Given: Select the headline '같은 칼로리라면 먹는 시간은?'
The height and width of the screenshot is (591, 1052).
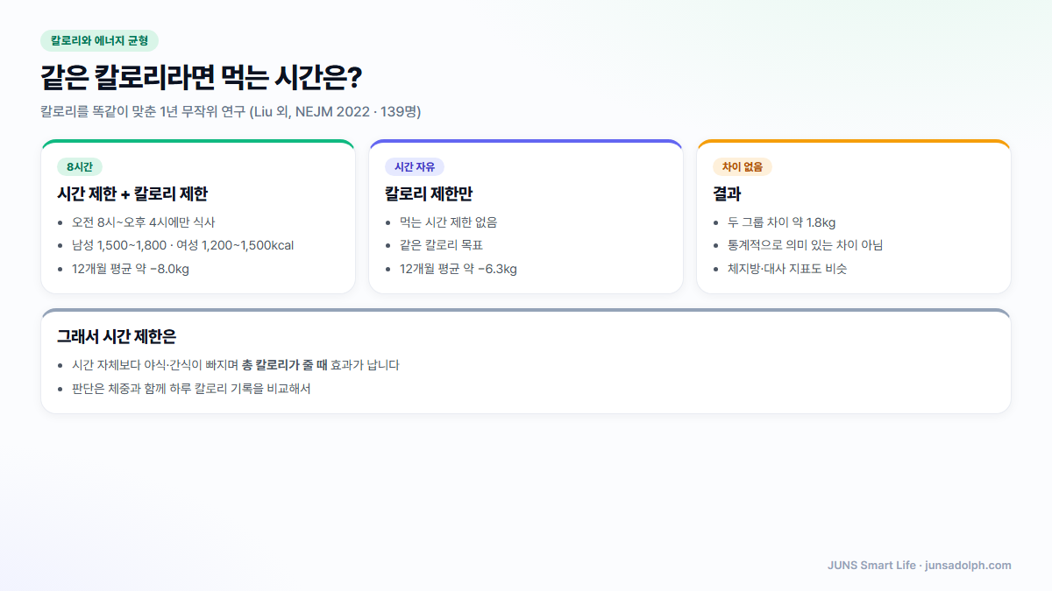Looking at the screenshot, I should (202, 78).
